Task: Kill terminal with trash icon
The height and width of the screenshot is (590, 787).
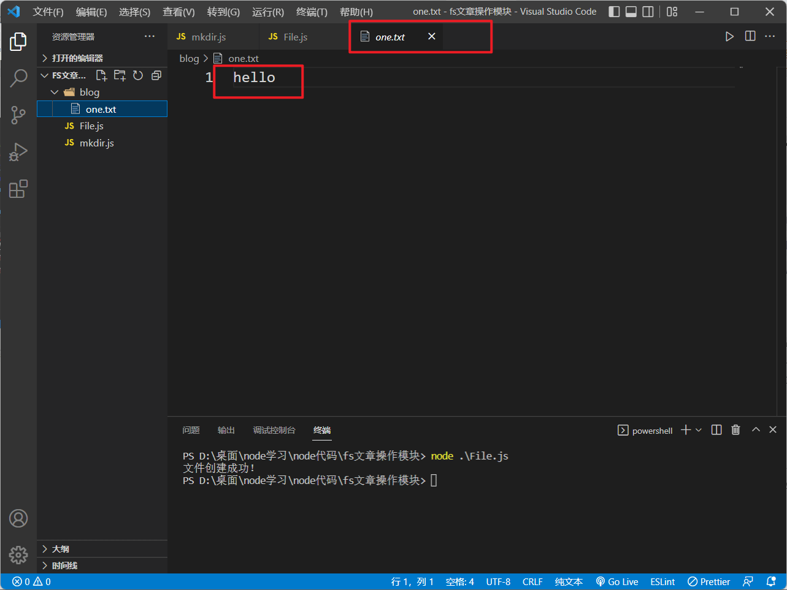Action: [735, 430]
